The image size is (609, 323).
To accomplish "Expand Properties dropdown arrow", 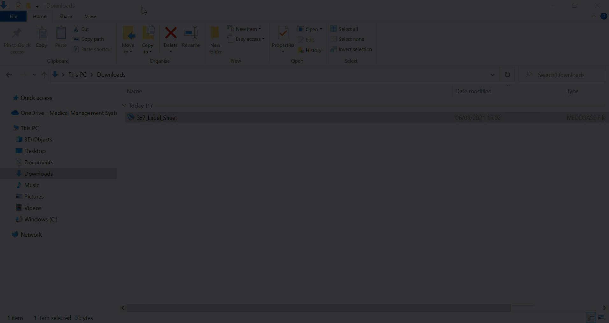I will coord(283,52).
